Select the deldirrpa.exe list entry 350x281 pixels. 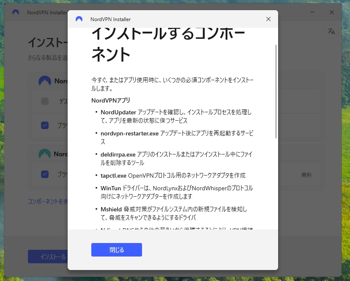coord(176,159)
